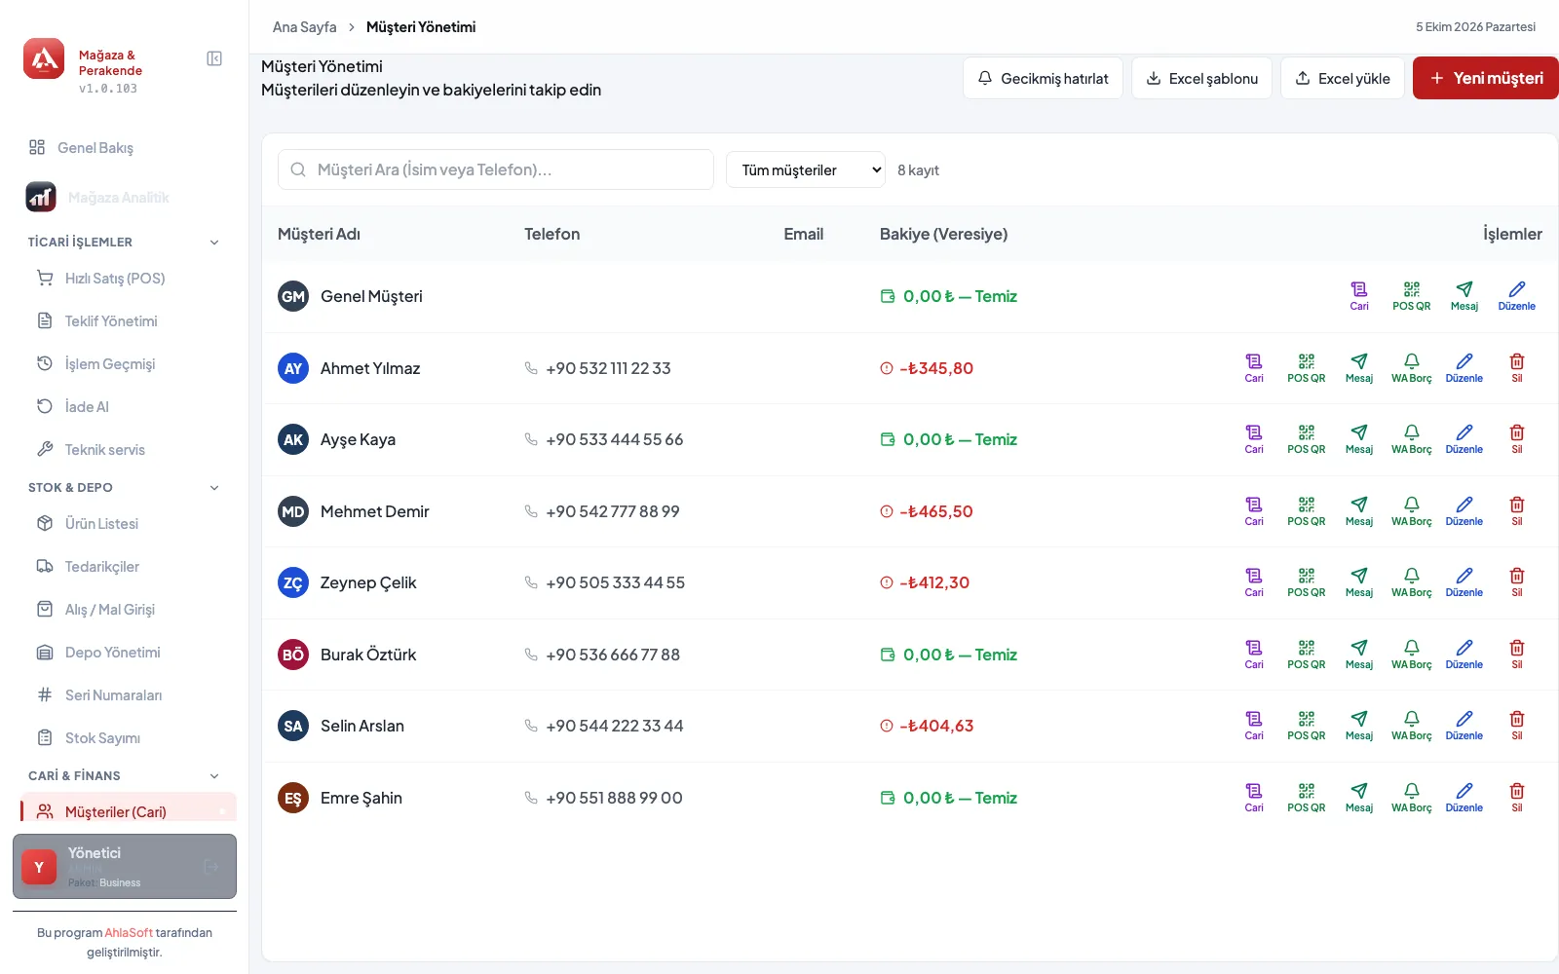Edit Ayşe Kaya with Düzenle icon

[x=1464, y=439]
